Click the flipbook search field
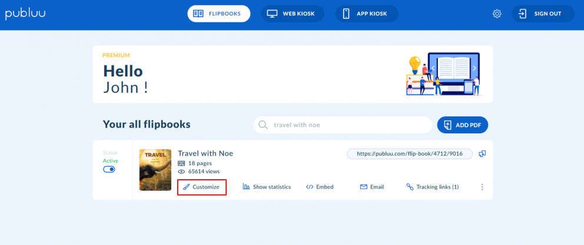The height and width of the screenshot is (245, 584). pos(347,125)
